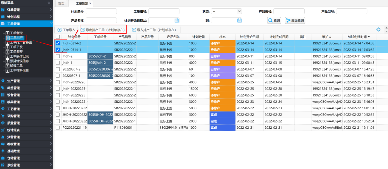Screen dimensions: 388x169
Task: Open the 状态 dropdown filter
Action: tap(226, 11)
